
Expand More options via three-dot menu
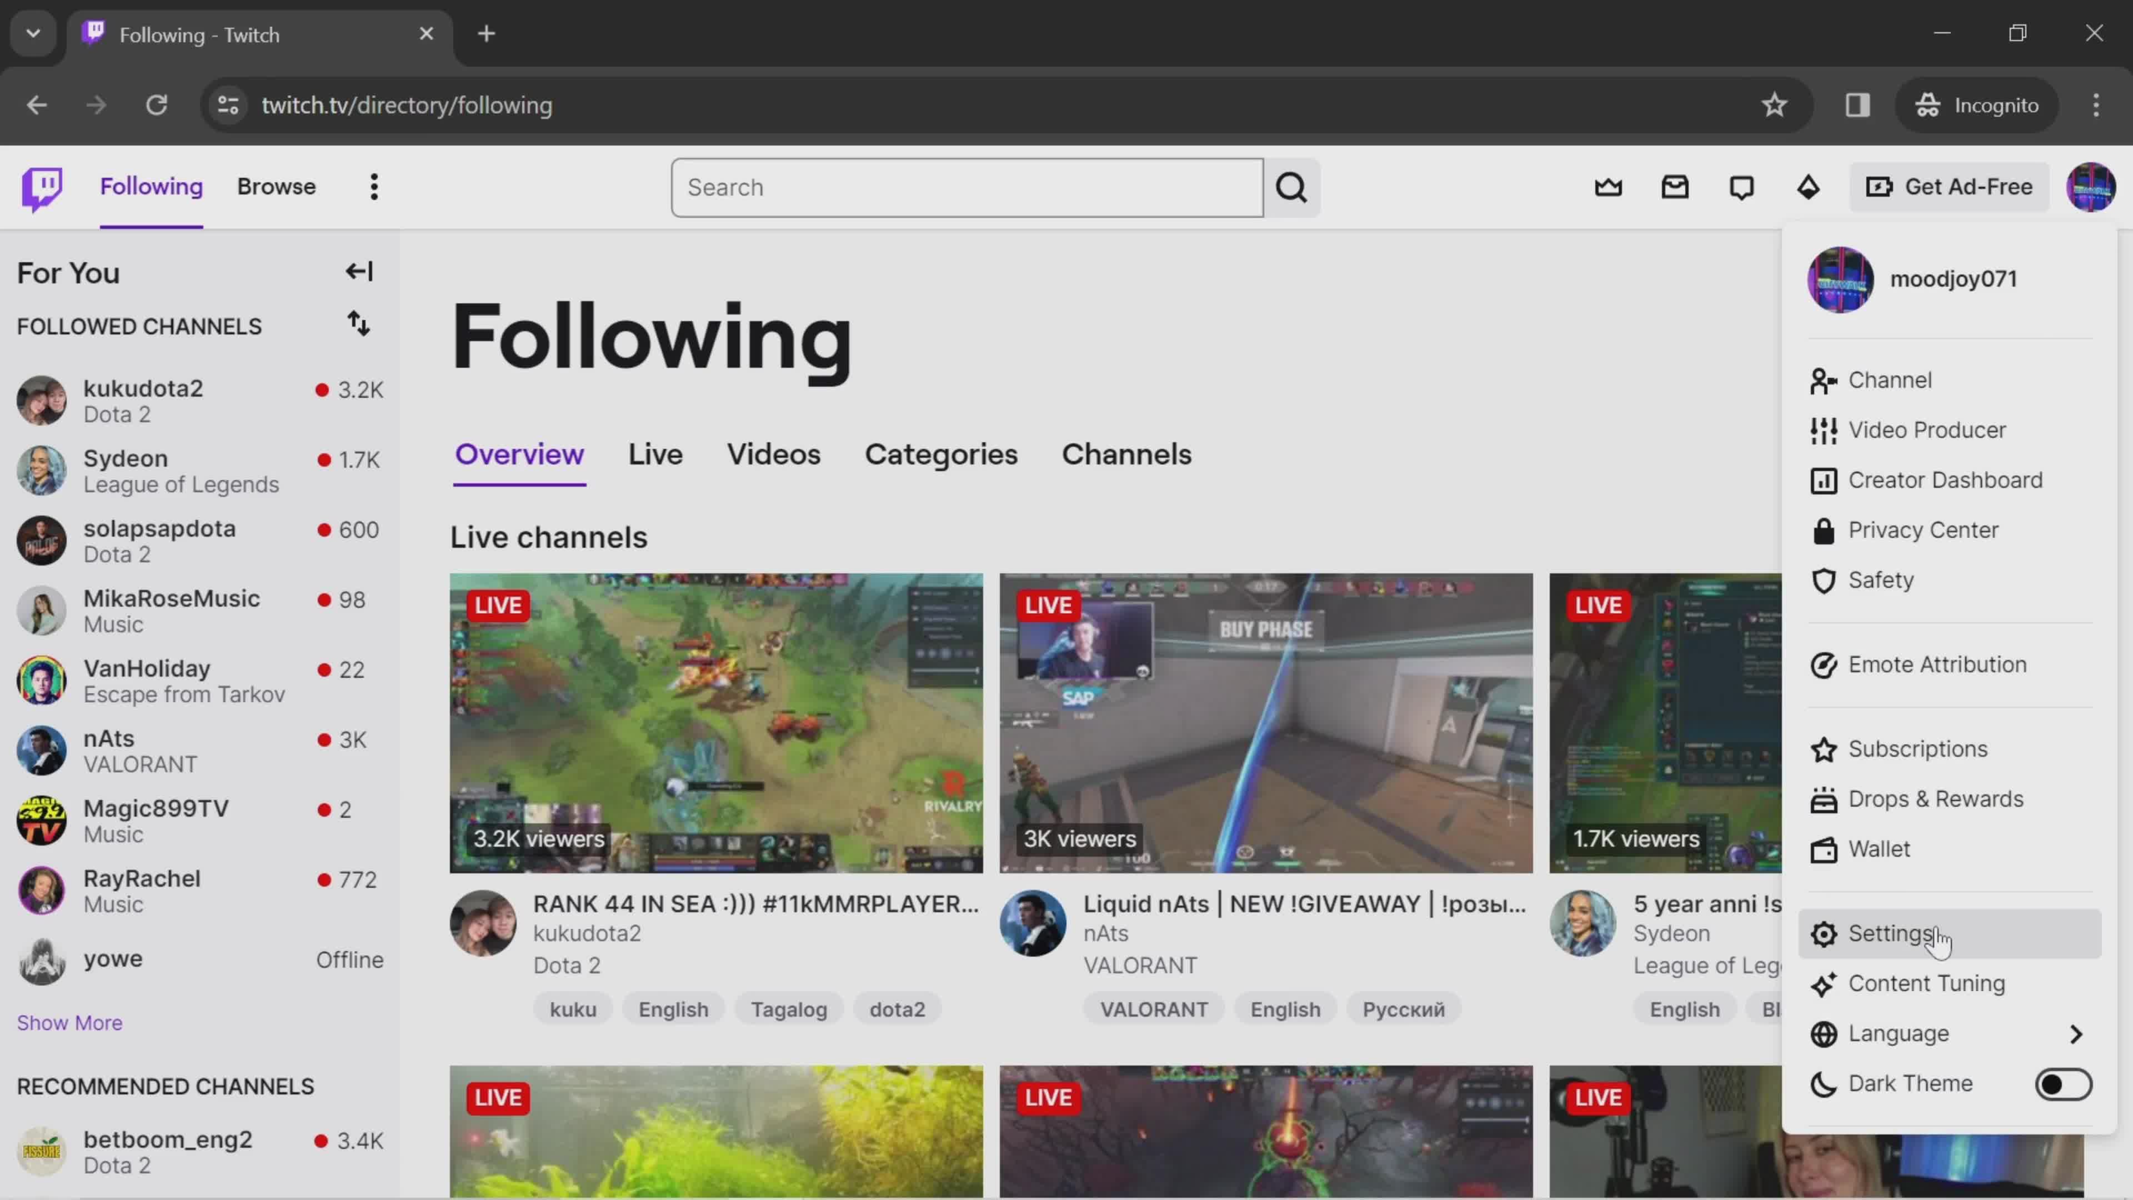[374, 186]
